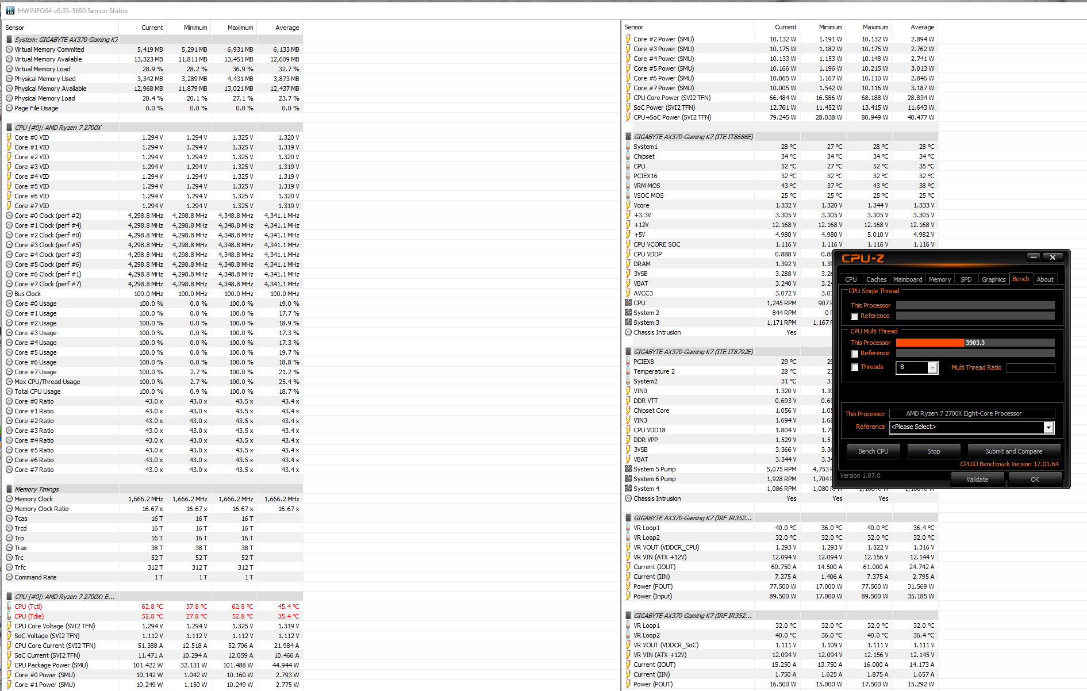This screenshot has width=1087, height=691.
Task: Click the Memory Clock row icon
Action: pos(9,499)
